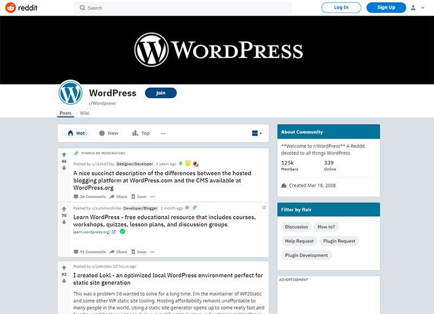Screen dimensions: 434x314
Task: Click the Log In button
Action: (x=341, y=8)
